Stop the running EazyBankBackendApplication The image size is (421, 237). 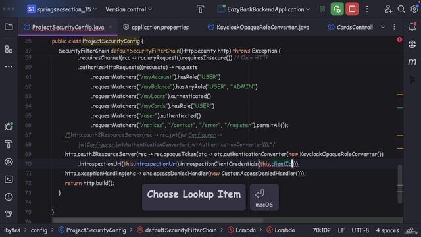click(x=352, y=9)
